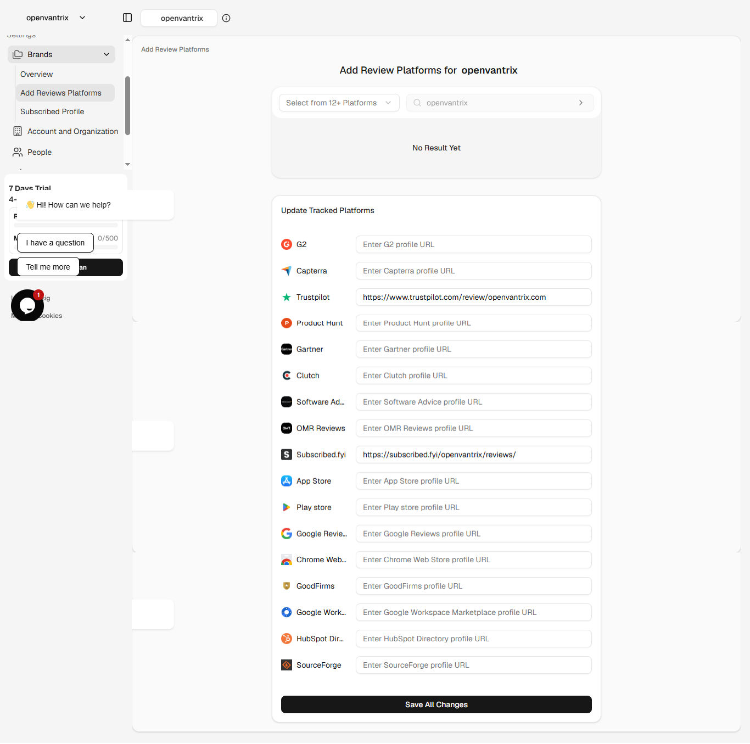This screenshot has height=744, width=750.
Task: Click the People icon in sidebar
Action: (x=18, y=152)
